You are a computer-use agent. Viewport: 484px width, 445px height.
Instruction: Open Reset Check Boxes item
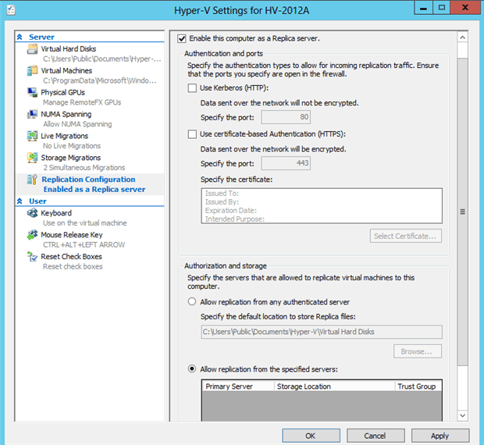pyautogui.click(x=71, y=256)
